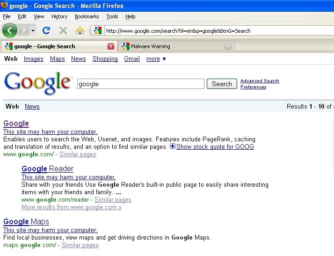Open the Help menu
The height and width of the screenshot is (256, 334).
[x=131, y=16]
